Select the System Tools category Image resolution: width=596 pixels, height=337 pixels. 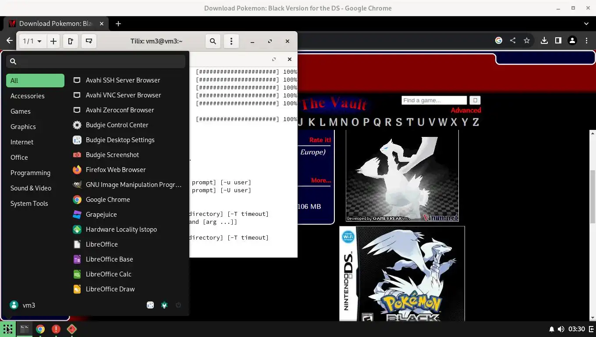click(35, 204)
